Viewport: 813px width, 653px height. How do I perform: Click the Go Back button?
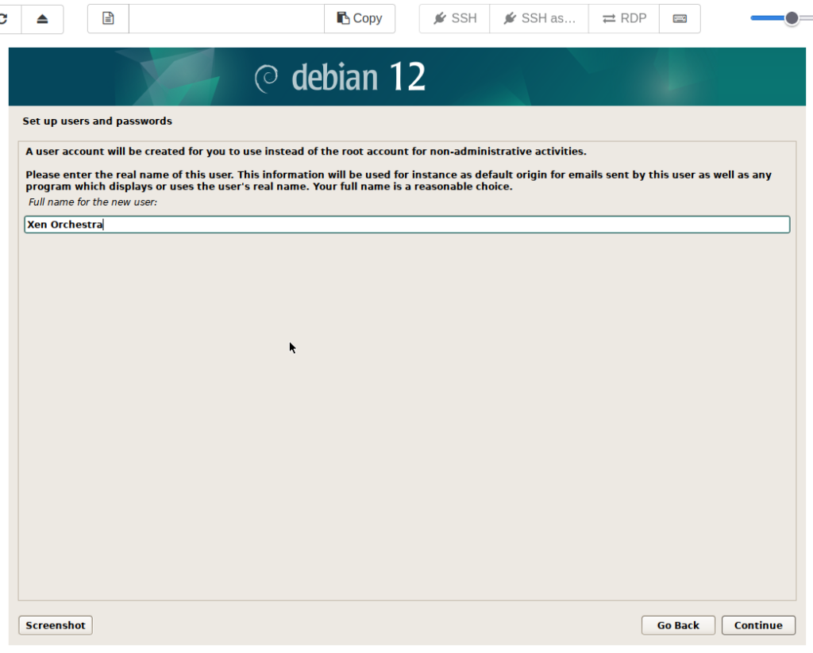[678, 625]
